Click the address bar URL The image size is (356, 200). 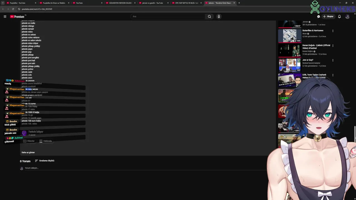[37, 9]
